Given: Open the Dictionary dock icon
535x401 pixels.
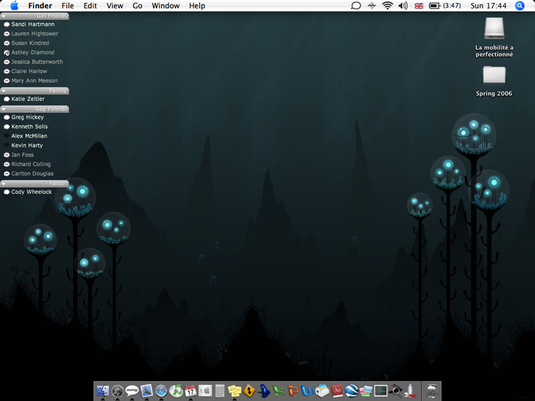Looking at the screenshot, I should click(x=337, y=391).
